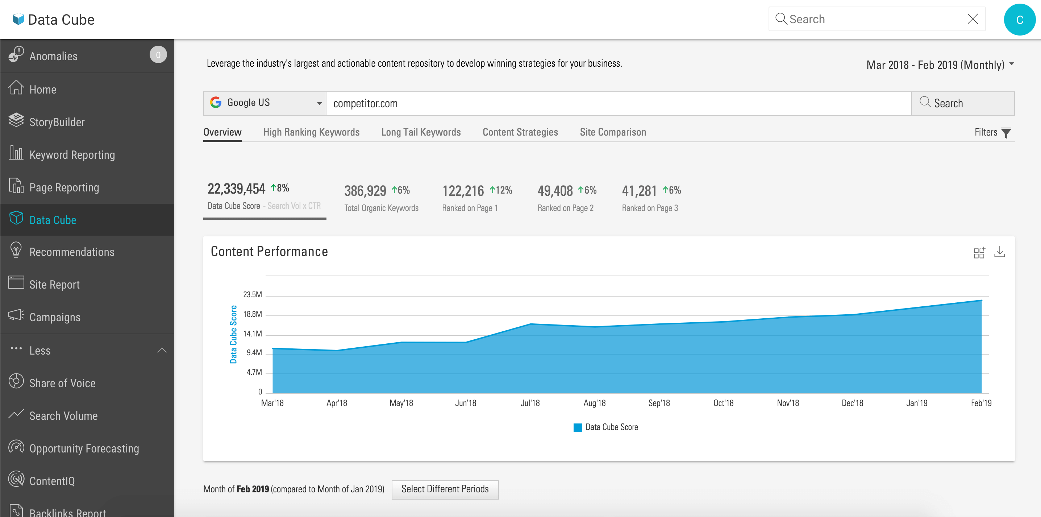Click the Site Report window icon

16,282
